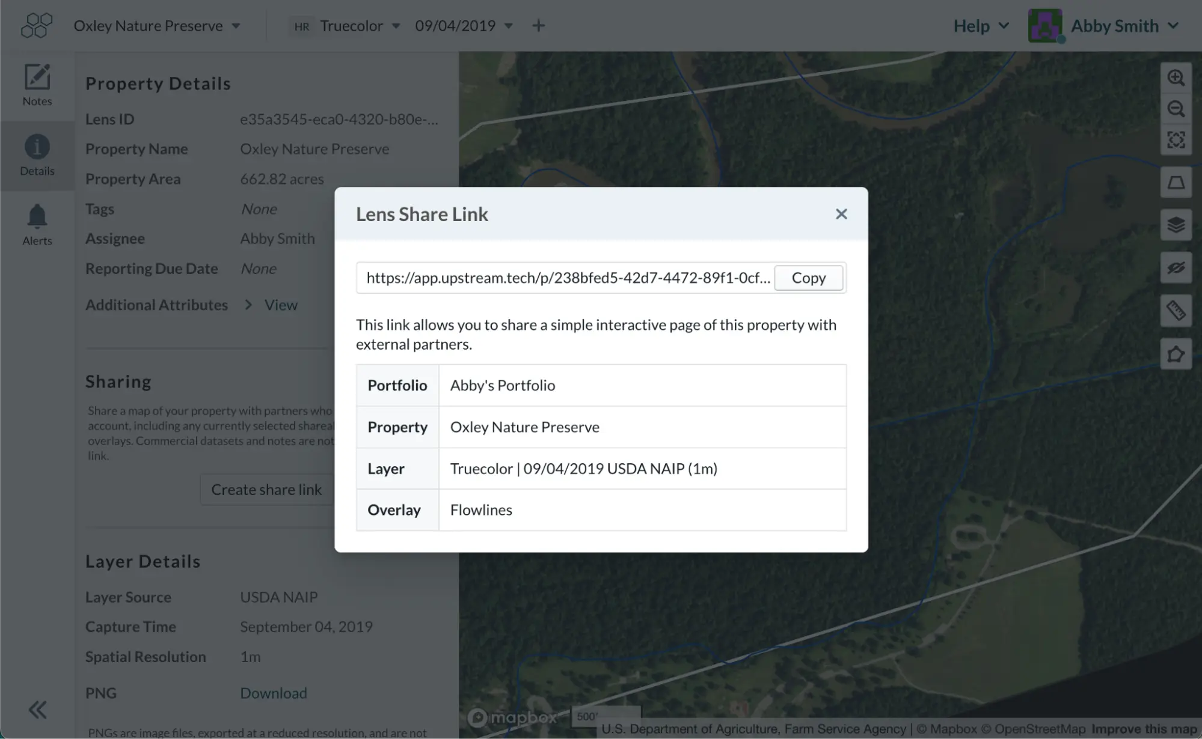Select the ruler measure tool

pyautogui.click(x=1176, y=311)
